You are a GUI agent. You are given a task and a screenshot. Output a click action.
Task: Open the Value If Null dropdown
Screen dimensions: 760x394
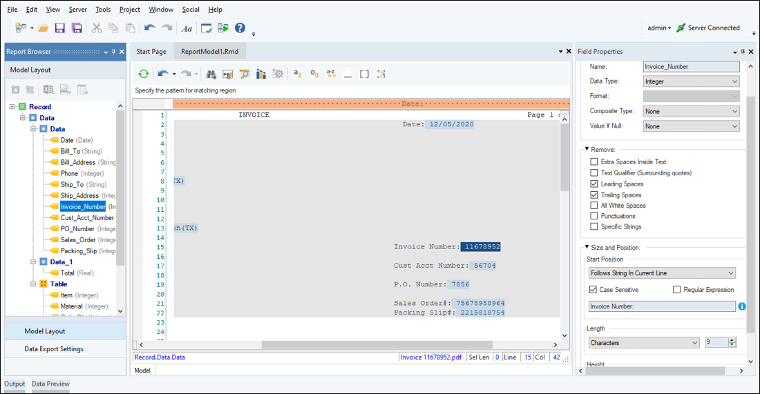tap(691, 126)
